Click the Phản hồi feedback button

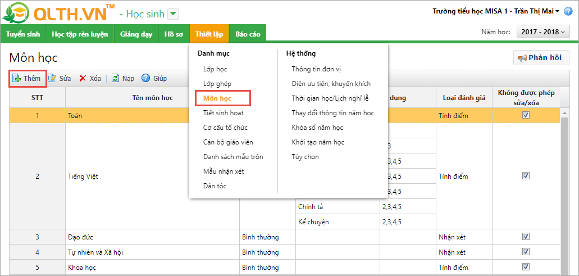(541, 58)
